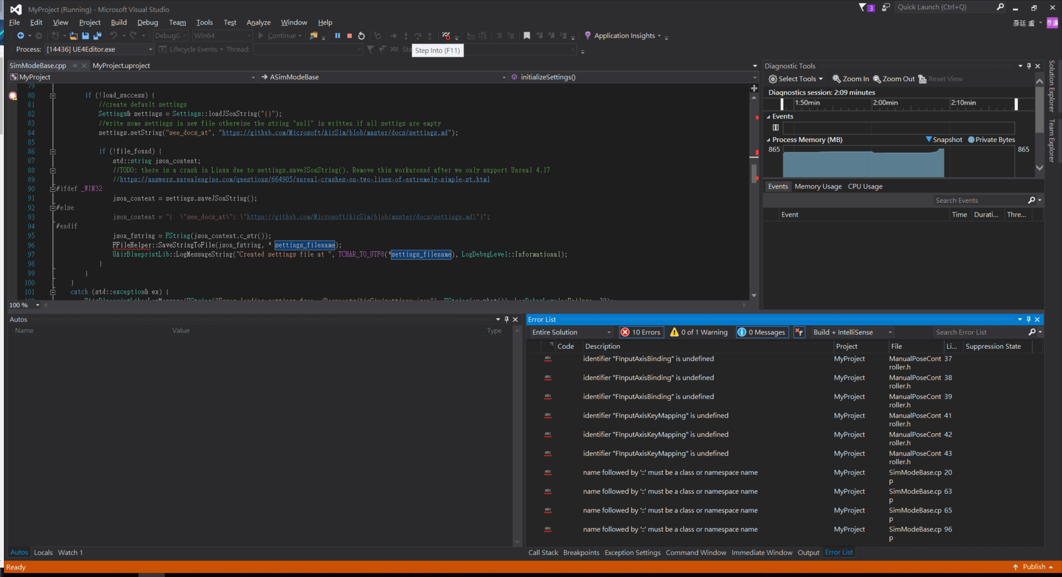Image resolution: width=1062 pixels, height=577 pixels.
Task: Toggle the 10 Errors filter
Action: coord(640,332)
